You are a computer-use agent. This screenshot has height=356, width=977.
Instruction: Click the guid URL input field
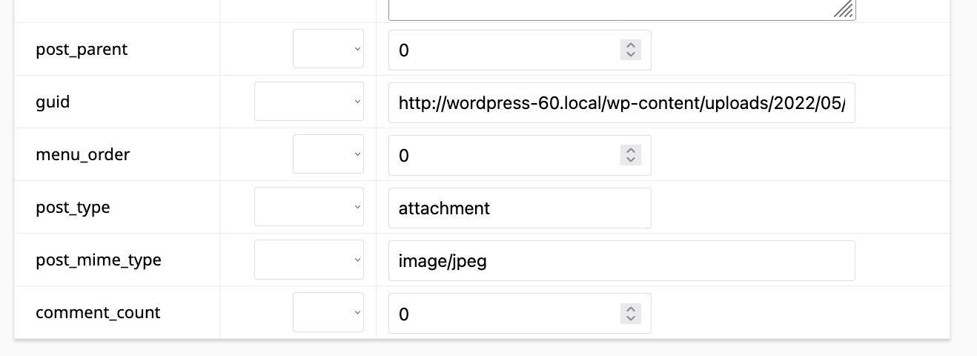[621, 102]
